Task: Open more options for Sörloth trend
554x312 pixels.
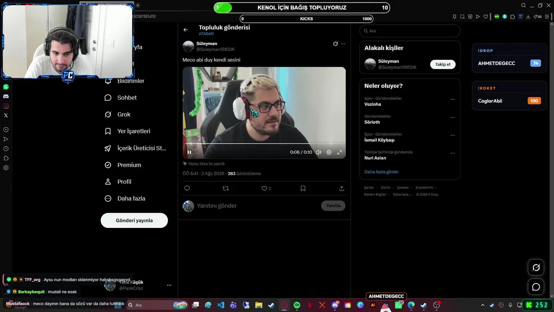Action: coord(453,117)
